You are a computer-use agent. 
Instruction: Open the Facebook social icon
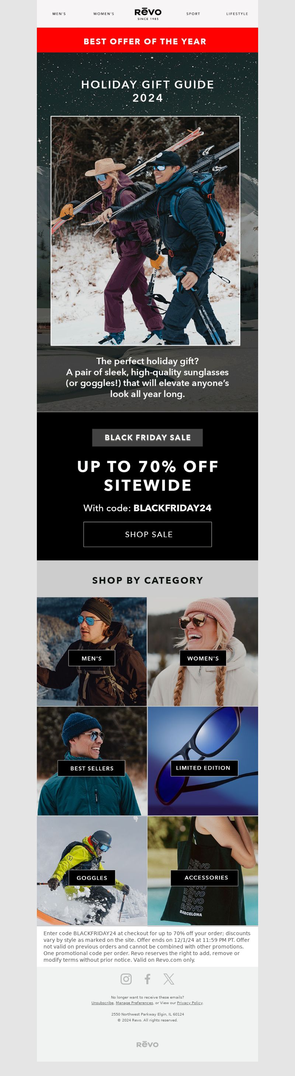(x=147, y=979)
